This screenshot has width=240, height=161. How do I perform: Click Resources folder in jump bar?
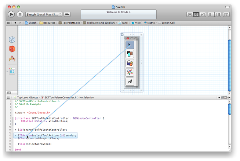pos(47,23)
